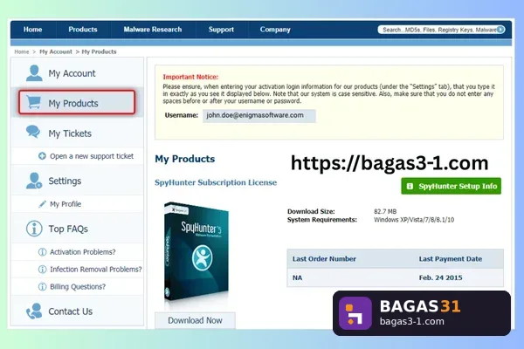Click the pencil icon beside My Profile

(x=42, y=203)
